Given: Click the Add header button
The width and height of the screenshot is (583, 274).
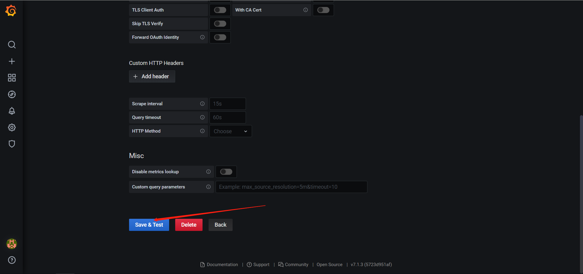Looking at the screenshot, I should click(x=152, y=76).
